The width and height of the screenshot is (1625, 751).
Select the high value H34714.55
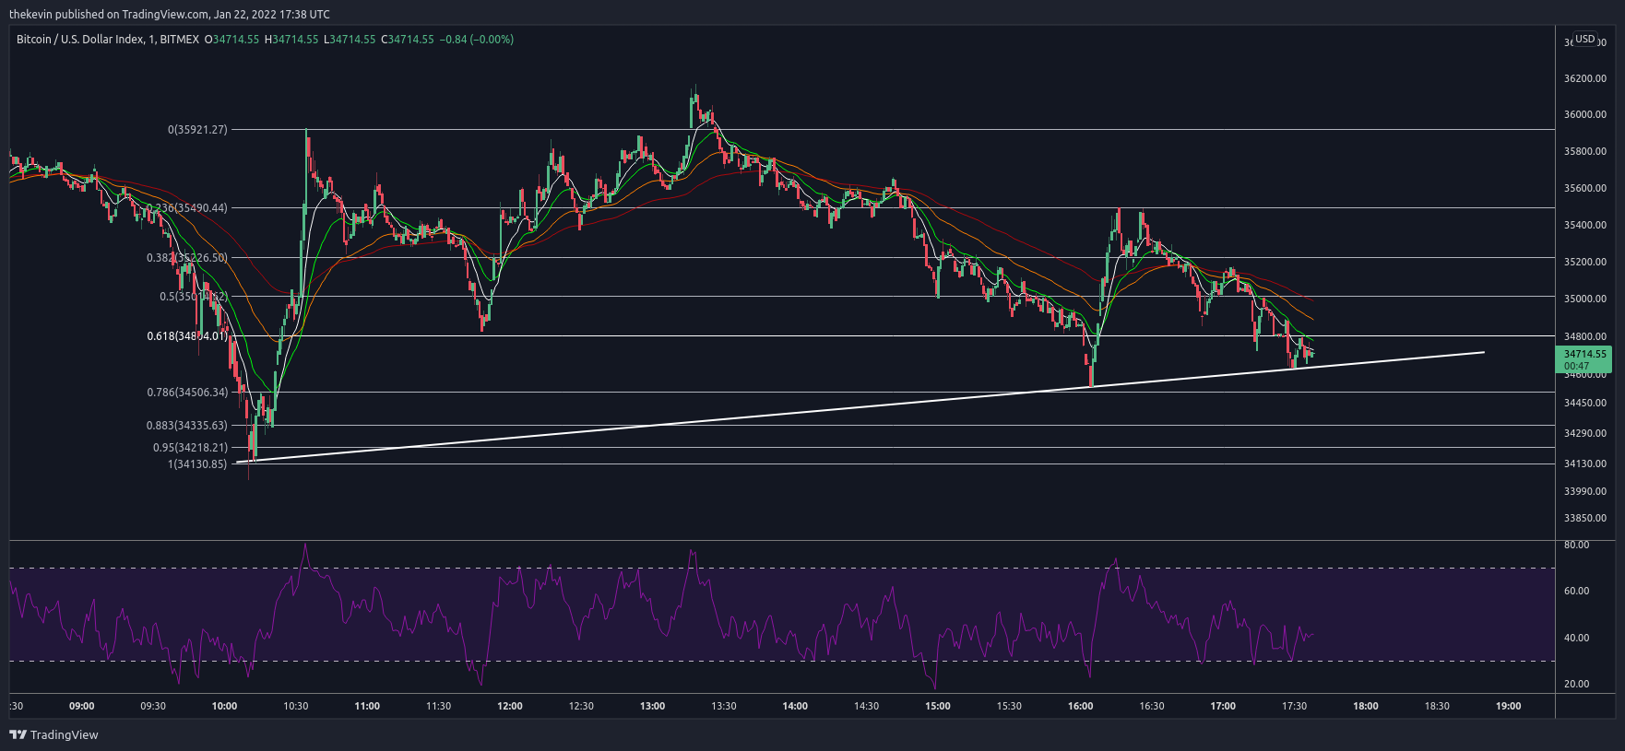(x=291, y=40)
